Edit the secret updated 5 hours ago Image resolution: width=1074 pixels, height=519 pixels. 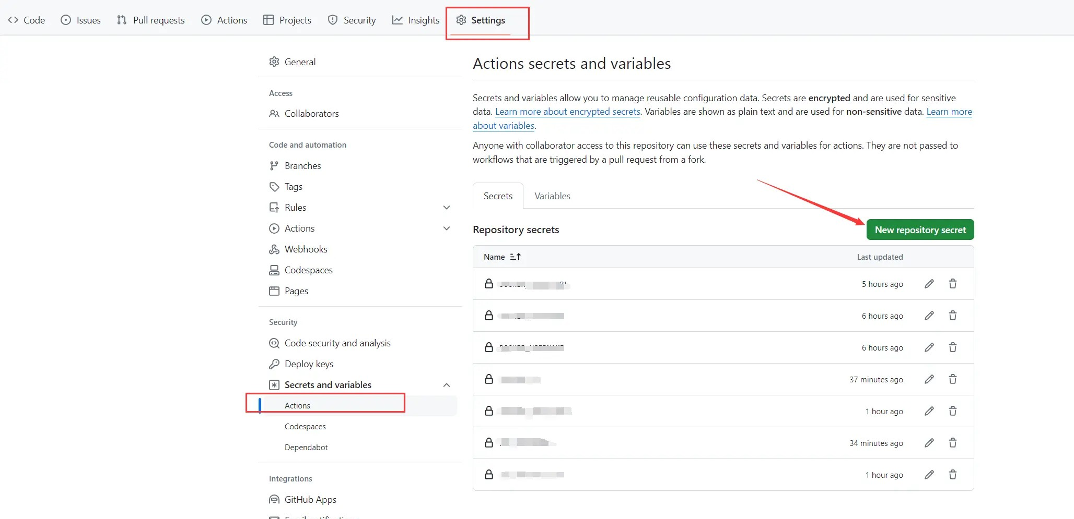[929, 284]
